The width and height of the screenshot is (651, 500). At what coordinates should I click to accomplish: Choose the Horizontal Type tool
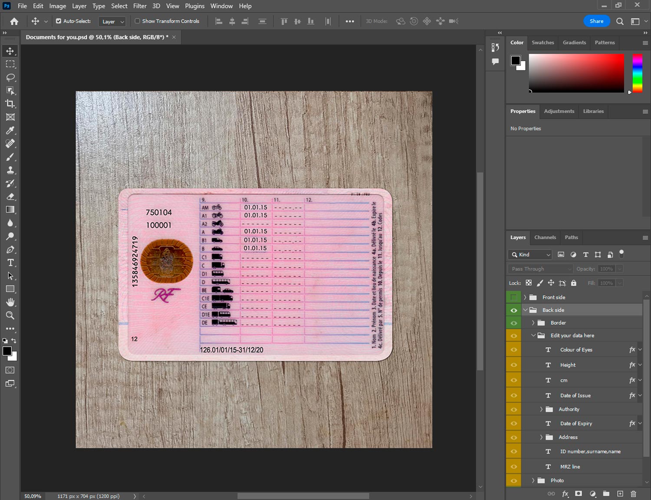tap(10, 263)
